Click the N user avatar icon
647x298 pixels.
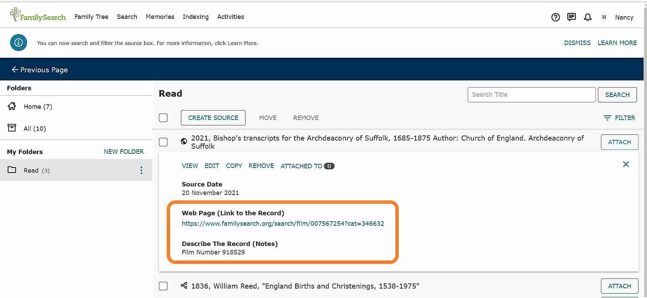604,17
